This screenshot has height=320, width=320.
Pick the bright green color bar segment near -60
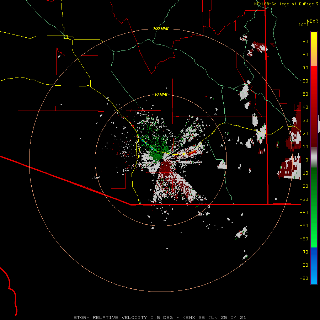point(314,239)
